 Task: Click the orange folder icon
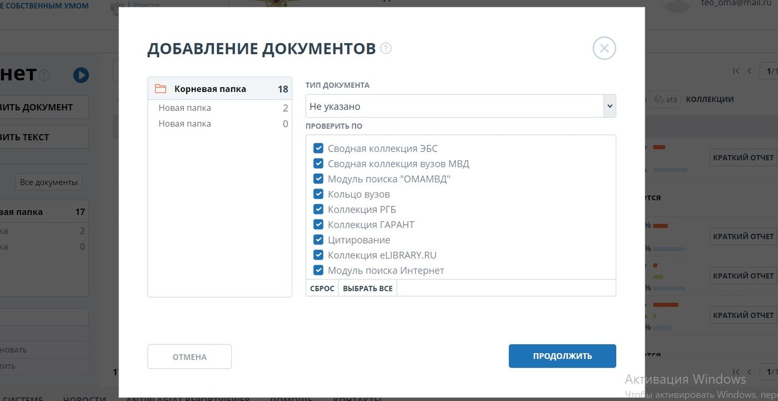point(161,89)
